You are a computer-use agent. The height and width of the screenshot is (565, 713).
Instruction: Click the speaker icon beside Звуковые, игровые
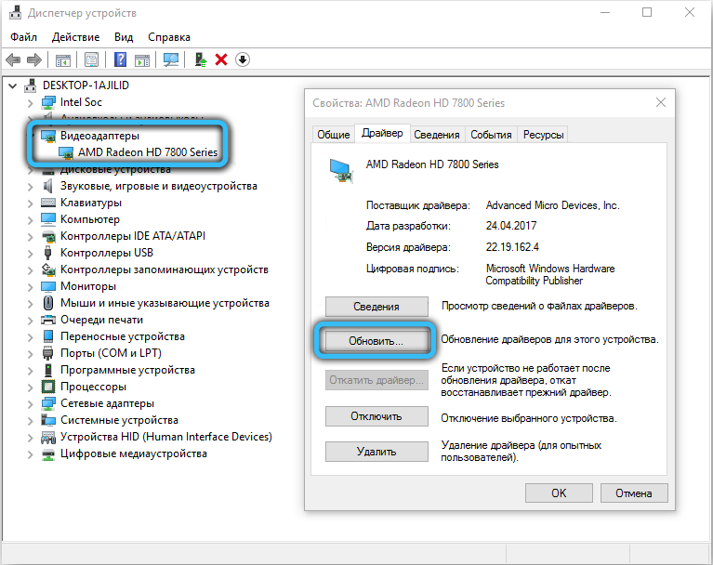point(47,186)
